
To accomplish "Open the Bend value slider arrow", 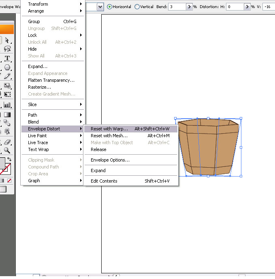I will pyautogui.click(x=189, y=7).
